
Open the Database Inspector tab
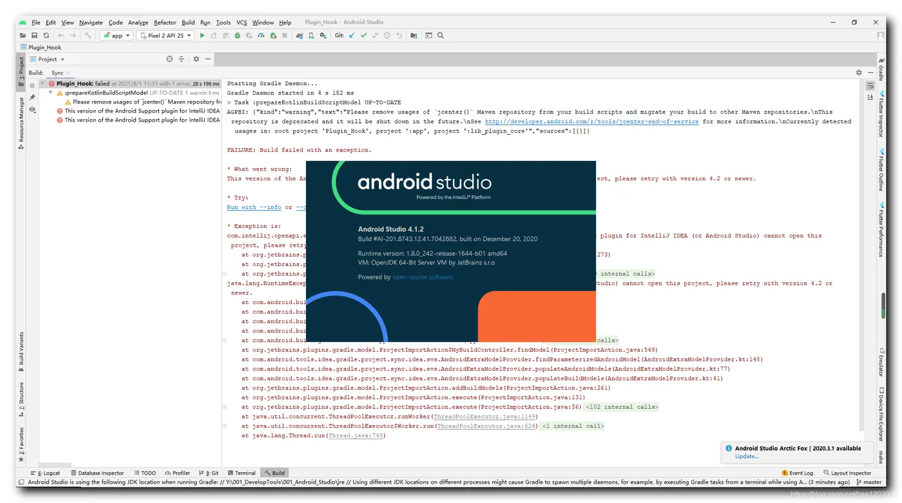coord(97,473)
